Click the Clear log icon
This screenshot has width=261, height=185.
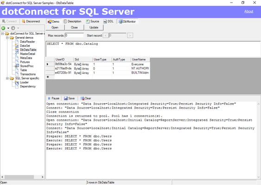pyautogui.click(x=83, y=99)
